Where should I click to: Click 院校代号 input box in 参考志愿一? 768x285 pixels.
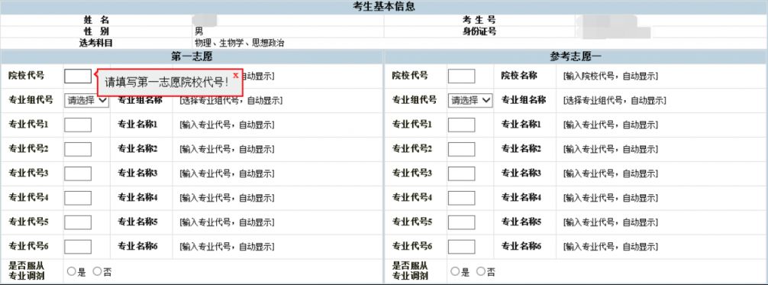pos(461,76)
